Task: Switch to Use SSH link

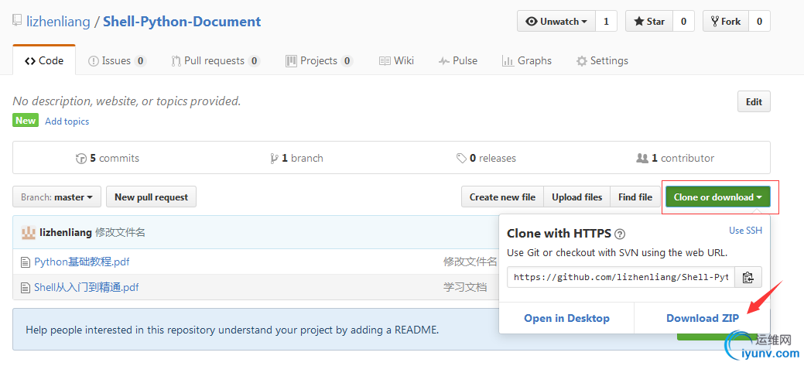Action: click(x=745, y=231)
